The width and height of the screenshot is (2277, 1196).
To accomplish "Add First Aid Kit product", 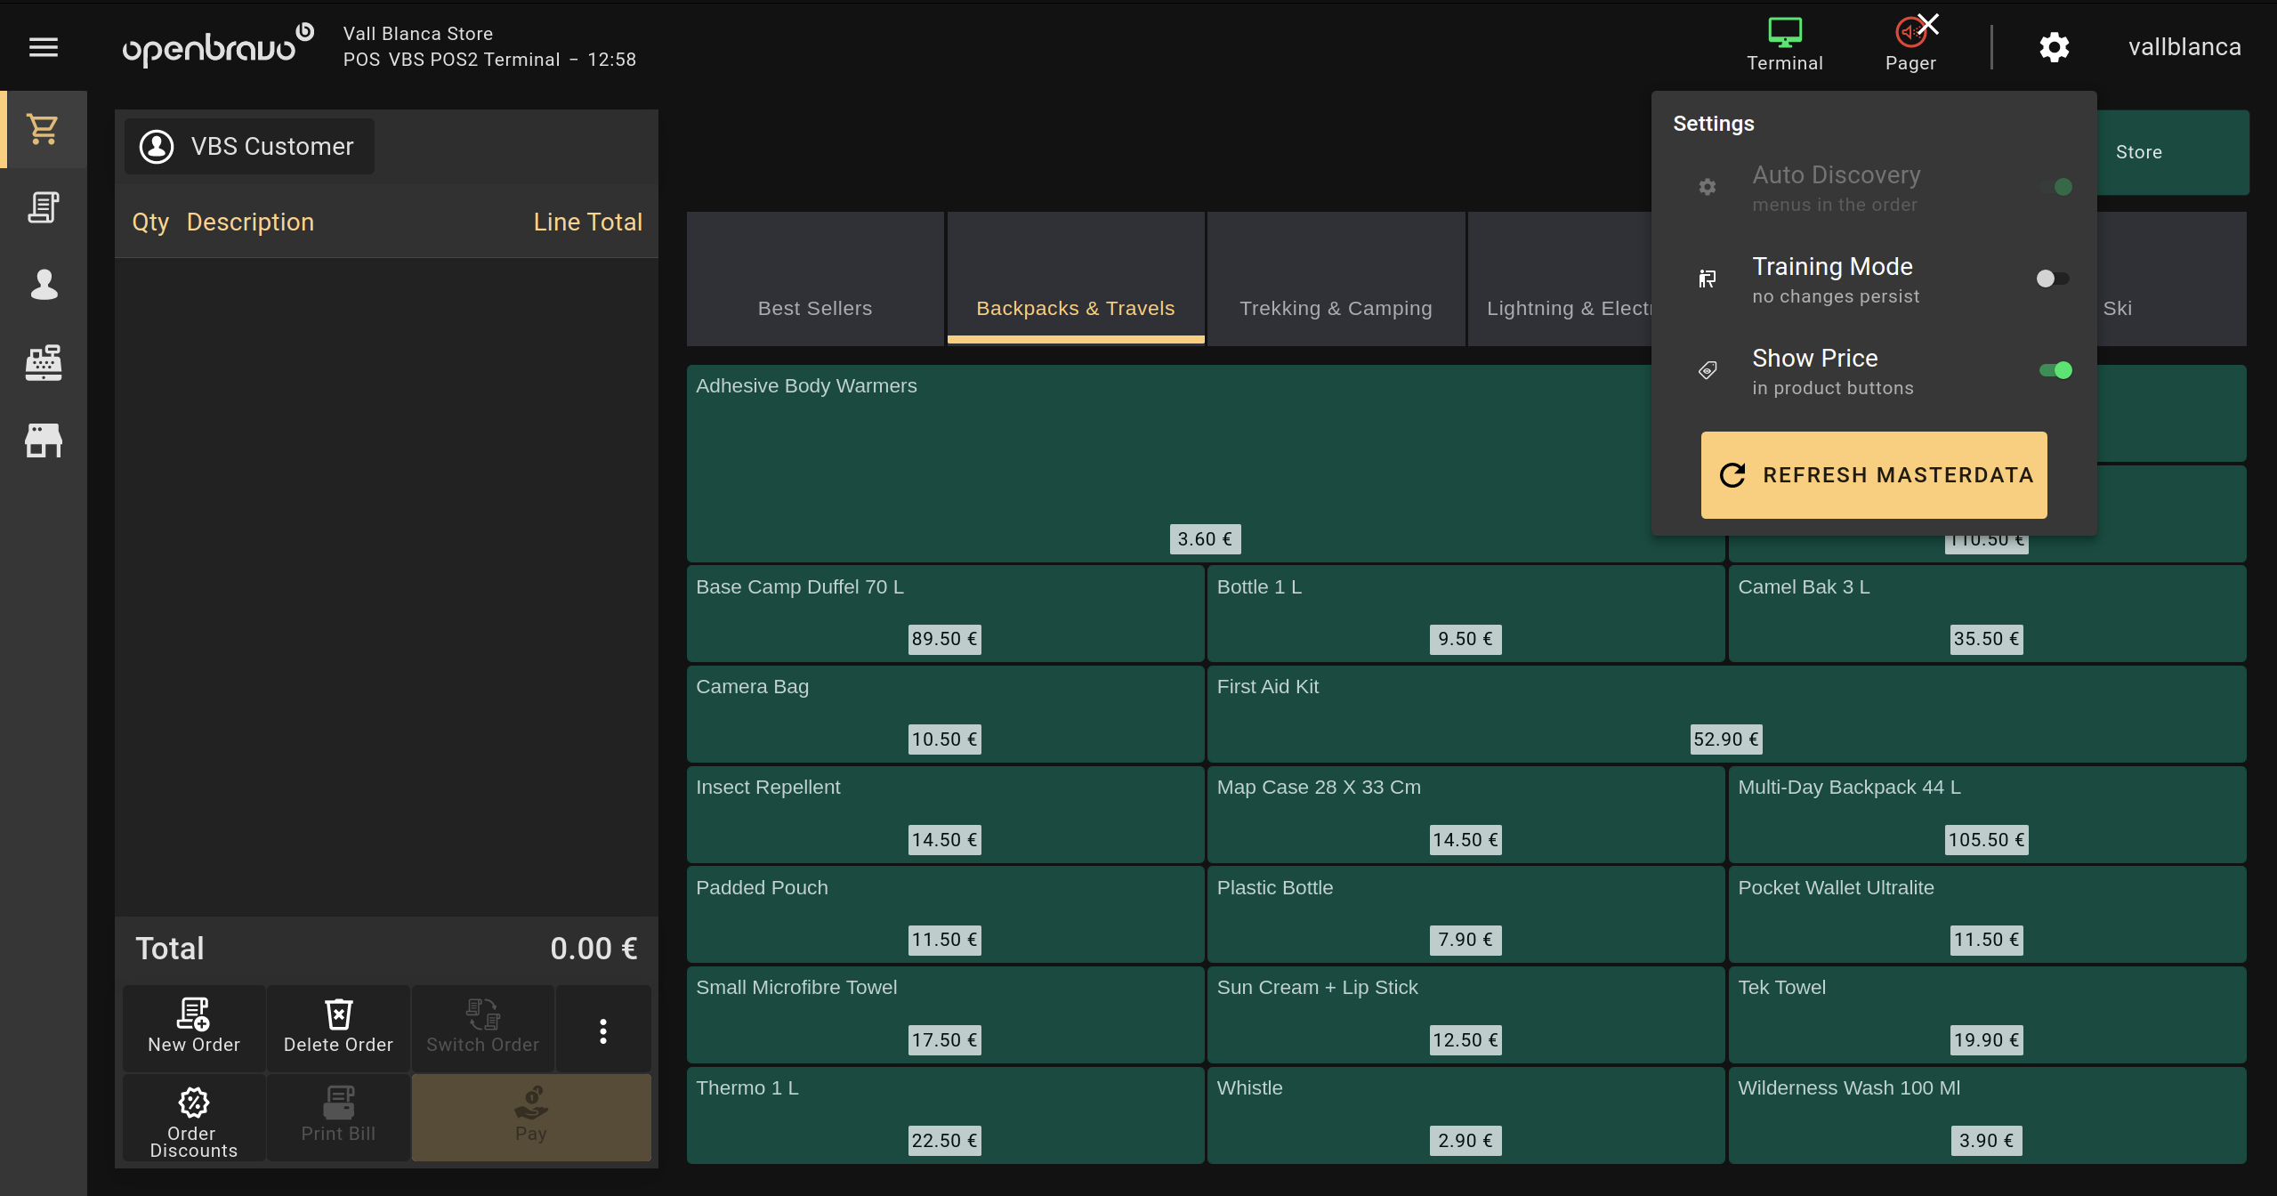I will click(x=1726, y=712).
